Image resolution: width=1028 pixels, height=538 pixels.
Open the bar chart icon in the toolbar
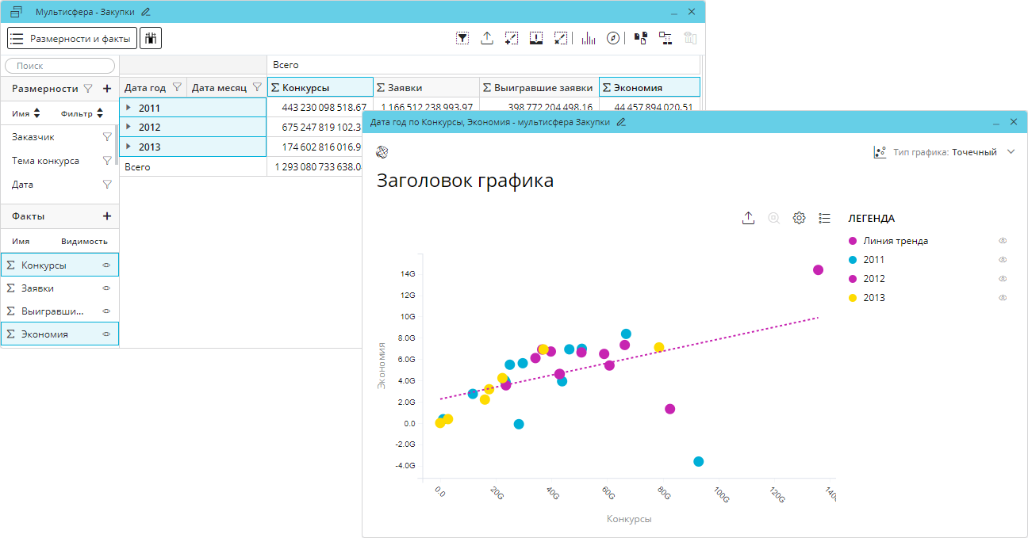pos(588,38)
